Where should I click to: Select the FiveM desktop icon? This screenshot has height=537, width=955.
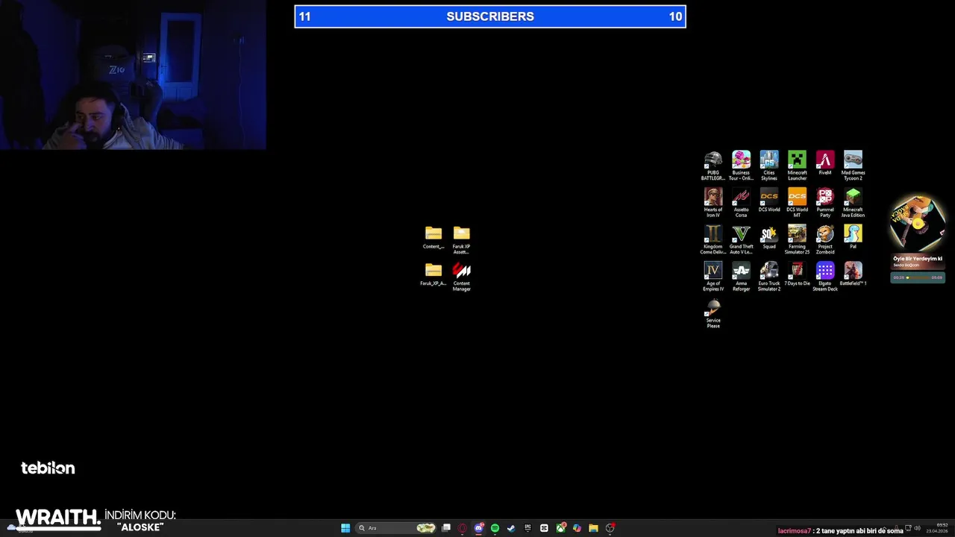coord(825,163)
